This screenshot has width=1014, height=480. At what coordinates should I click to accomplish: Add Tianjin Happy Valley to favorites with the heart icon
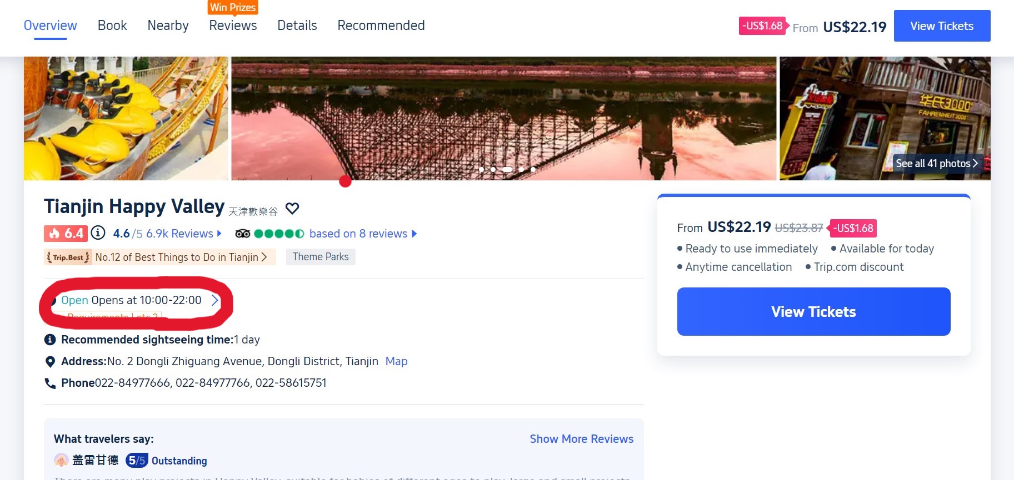click(x=292, y=209)
